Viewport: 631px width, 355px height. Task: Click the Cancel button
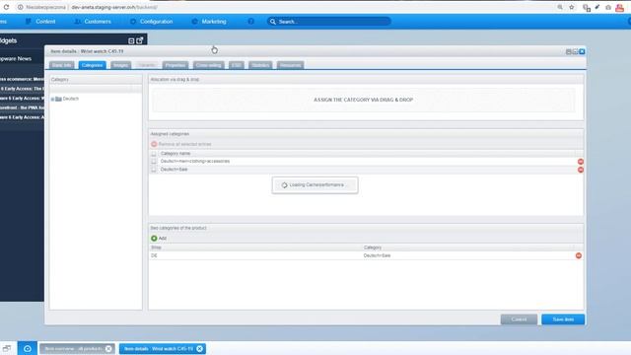click(519, 319)
